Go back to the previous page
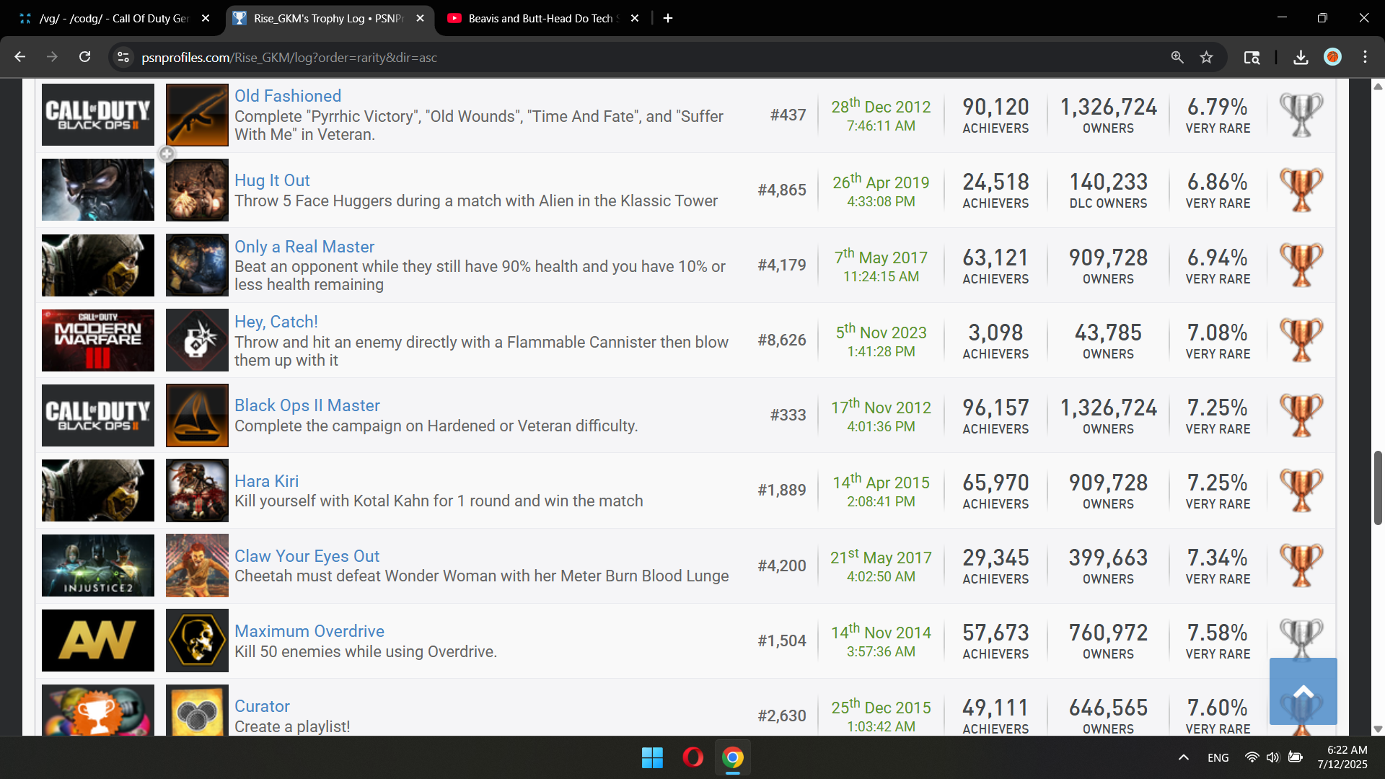This screenshot has width=1385, height=779. [20, 57]
